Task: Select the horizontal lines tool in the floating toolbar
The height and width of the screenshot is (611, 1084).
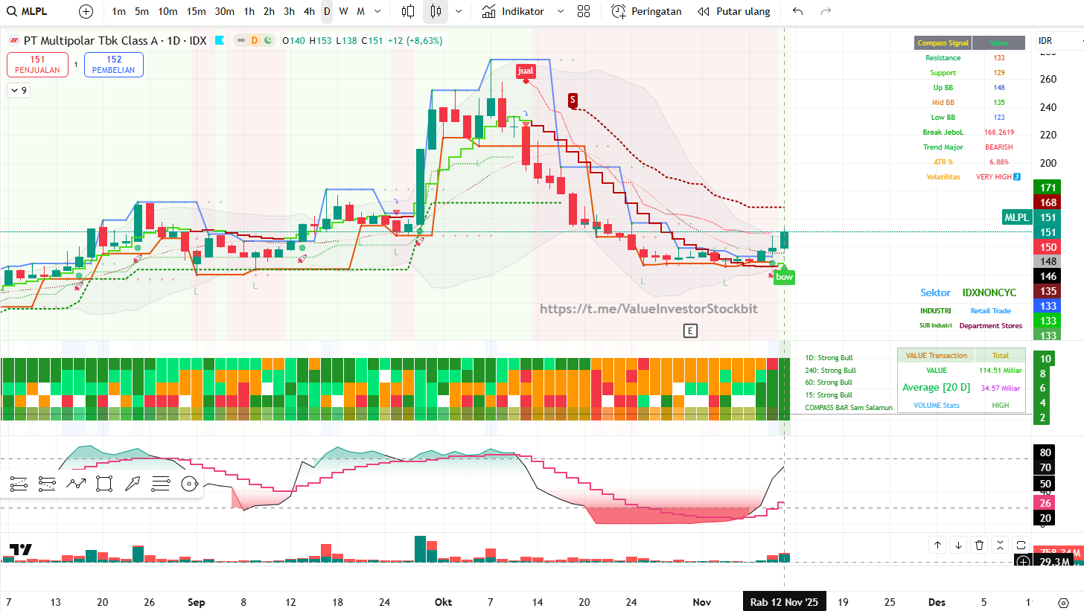Action: tap(161, 484)
